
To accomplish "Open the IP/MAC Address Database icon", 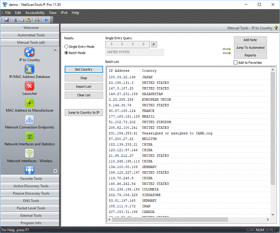I will click(30, 69).
